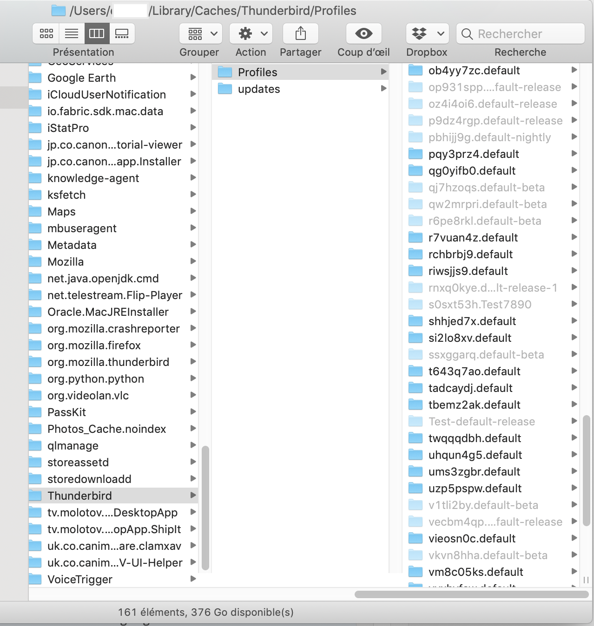The image size is (594, 626).
Task: Select column view mode
Action: tap(97, 33)
